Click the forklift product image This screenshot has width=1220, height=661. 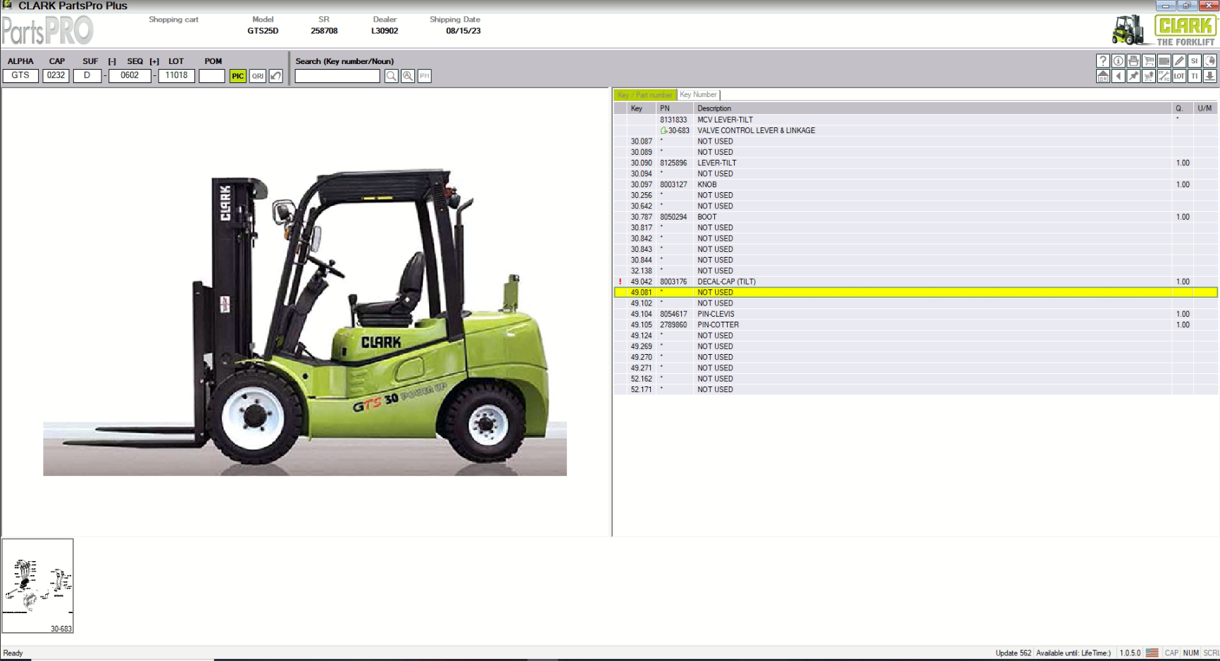click(x=305, y=321)
